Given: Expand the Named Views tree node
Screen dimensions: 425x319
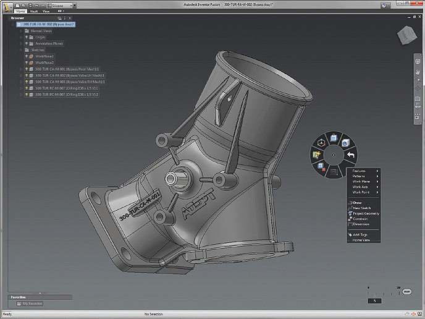Looking at the screenshot, I should (20, 31).
